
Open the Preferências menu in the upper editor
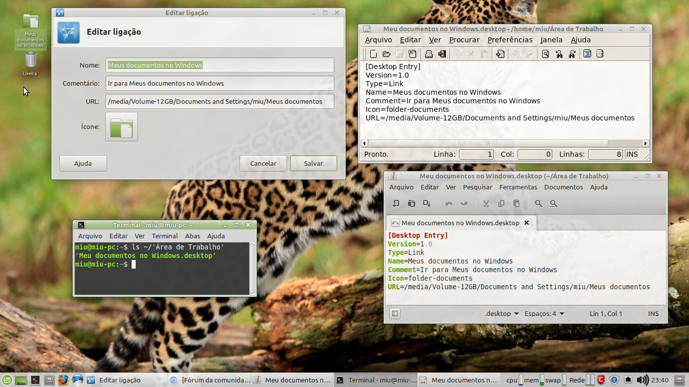pyautogui.click(x=510, y=40)
